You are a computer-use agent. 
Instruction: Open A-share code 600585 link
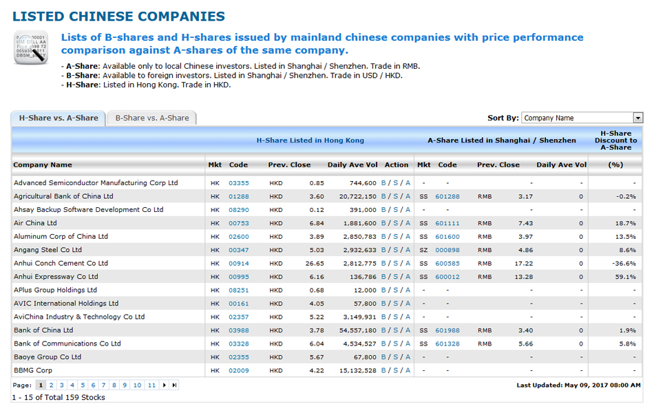447,263
